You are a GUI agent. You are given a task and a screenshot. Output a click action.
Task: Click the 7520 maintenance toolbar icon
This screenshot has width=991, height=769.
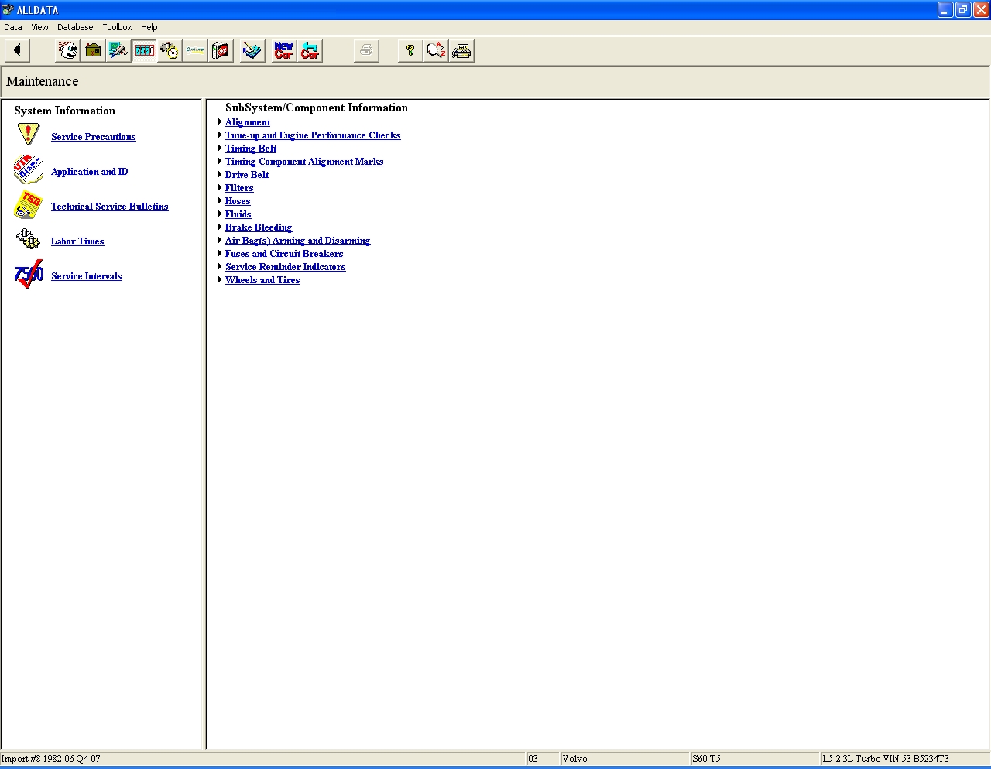(144, 51)
